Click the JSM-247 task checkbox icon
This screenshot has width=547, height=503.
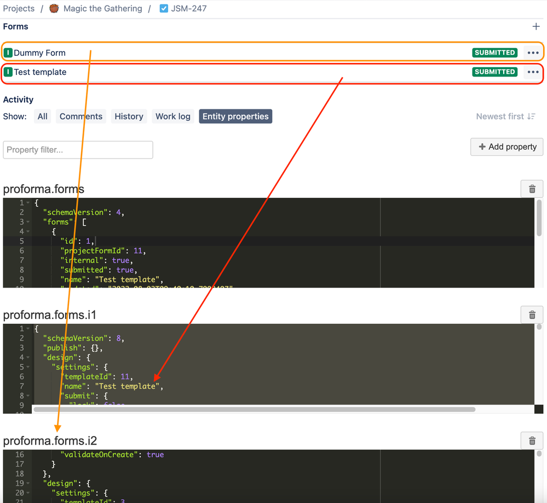(164, 8)
